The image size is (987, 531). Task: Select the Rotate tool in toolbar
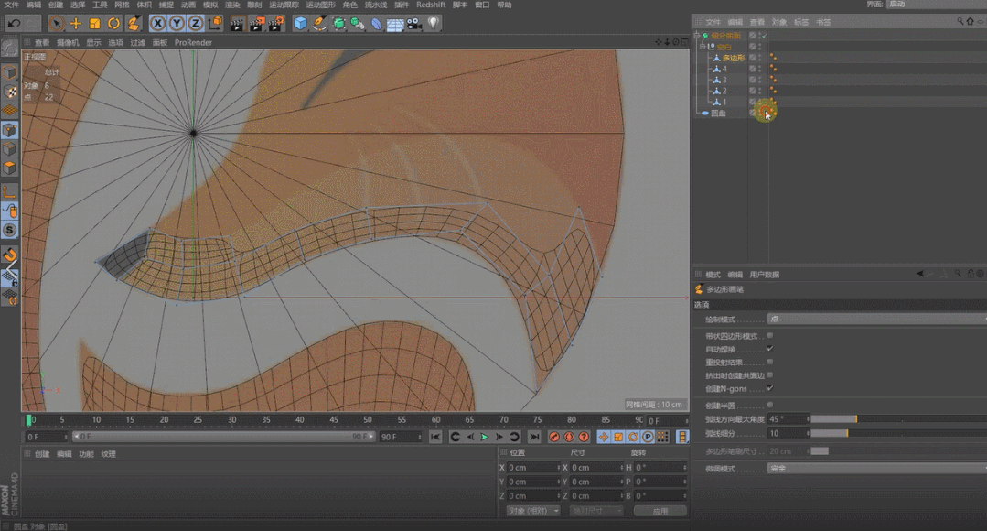[114, 23]
